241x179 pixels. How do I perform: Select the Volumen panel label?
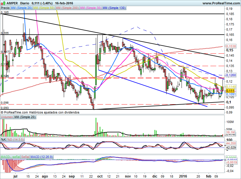[x=7, y=117]
